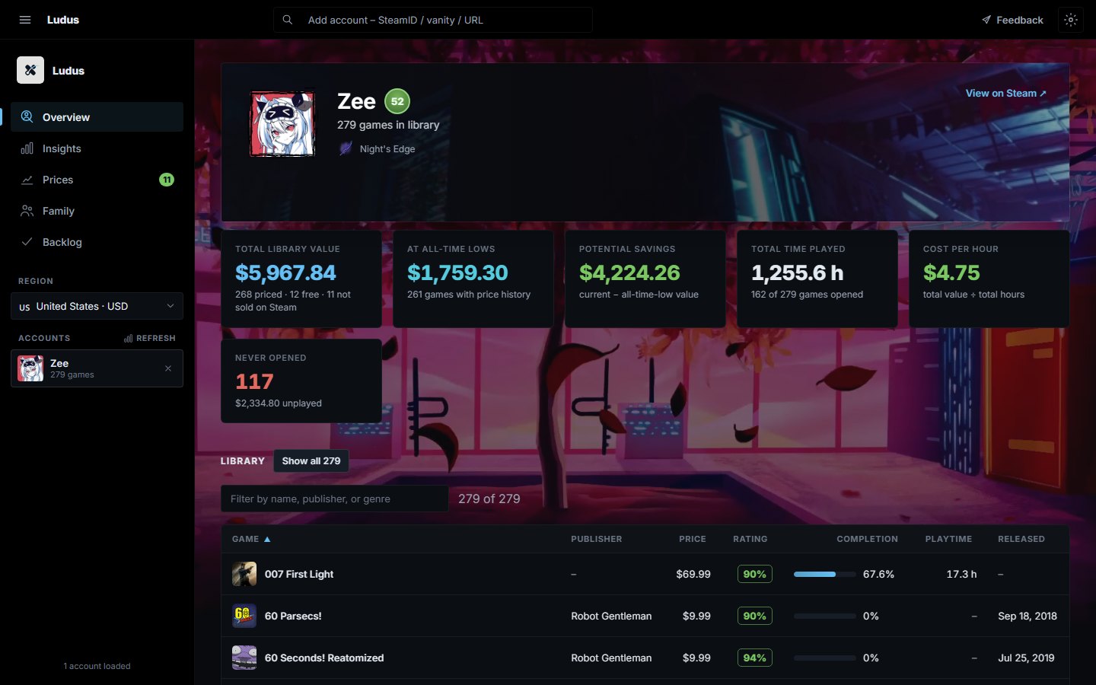
Task: Sort by the RELEASED column header
Action: coord(1021,539)
